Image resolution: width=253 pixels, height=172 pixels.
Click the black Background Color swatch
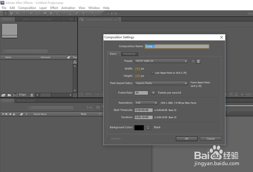coord(139,128)
